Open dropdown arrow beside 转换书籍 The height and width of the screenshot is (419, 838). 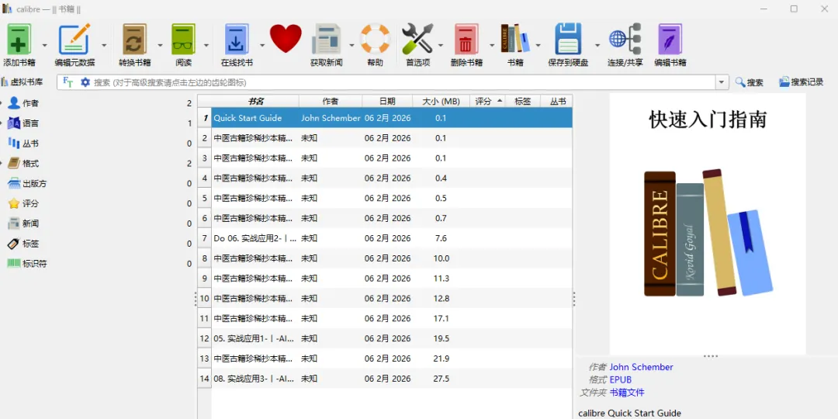159,46
